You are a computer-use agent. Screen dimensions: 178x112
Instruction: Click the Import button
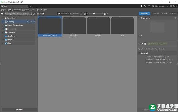(19, 110)
